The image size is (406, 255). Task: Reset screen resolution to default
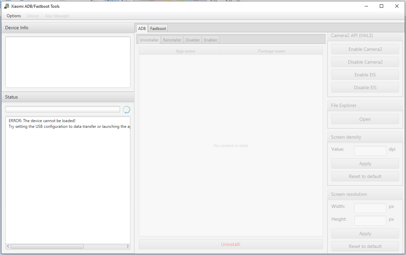click(365, 246)
